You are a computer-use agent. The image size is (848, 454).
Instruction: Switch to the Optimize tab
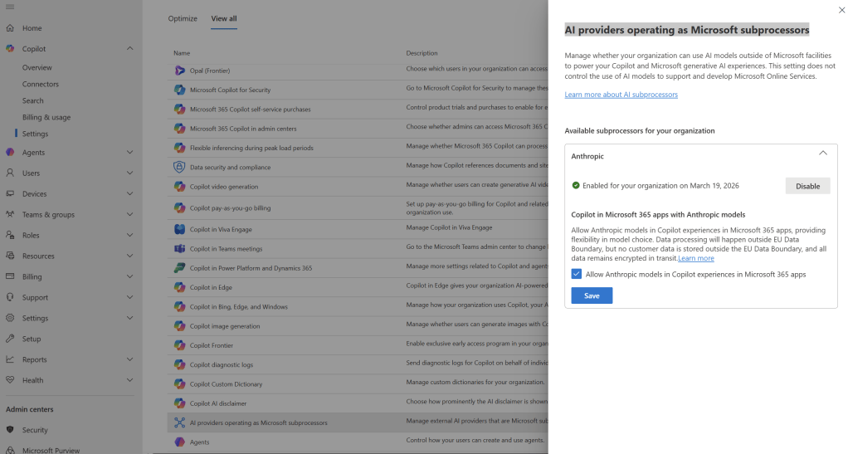[x=183, y=18]
